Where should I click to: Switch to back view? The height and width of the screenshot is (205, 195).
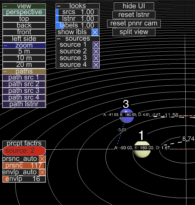pos(24,25)
